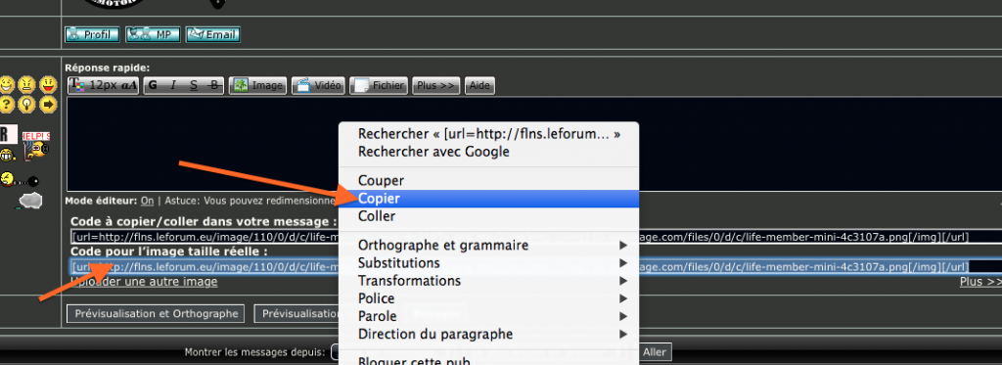Attach a file with Fichier button
Image resolution: width=1002 pixels, height=365 pixels.
pos(379,85)
